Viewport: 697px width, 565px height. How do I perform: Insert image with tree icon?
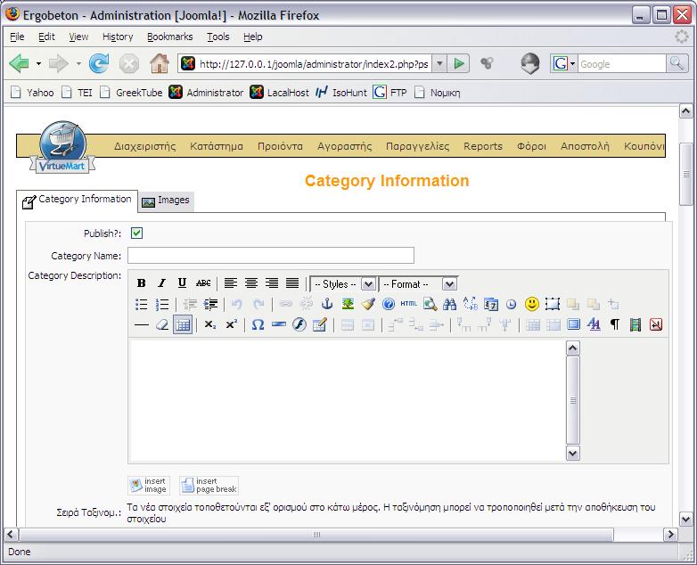348,305
